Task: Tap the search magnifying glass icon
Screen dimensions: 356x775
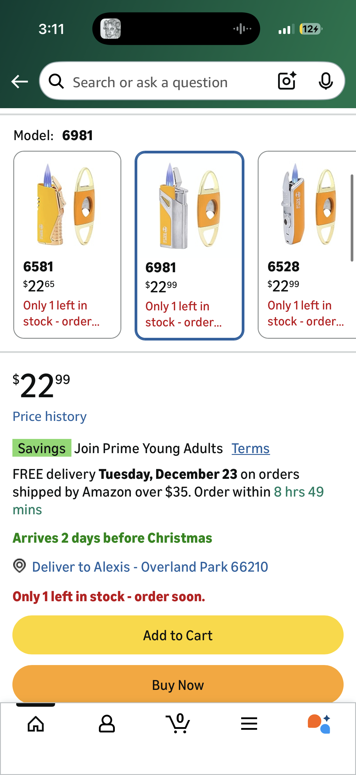Action: point(56,81)
